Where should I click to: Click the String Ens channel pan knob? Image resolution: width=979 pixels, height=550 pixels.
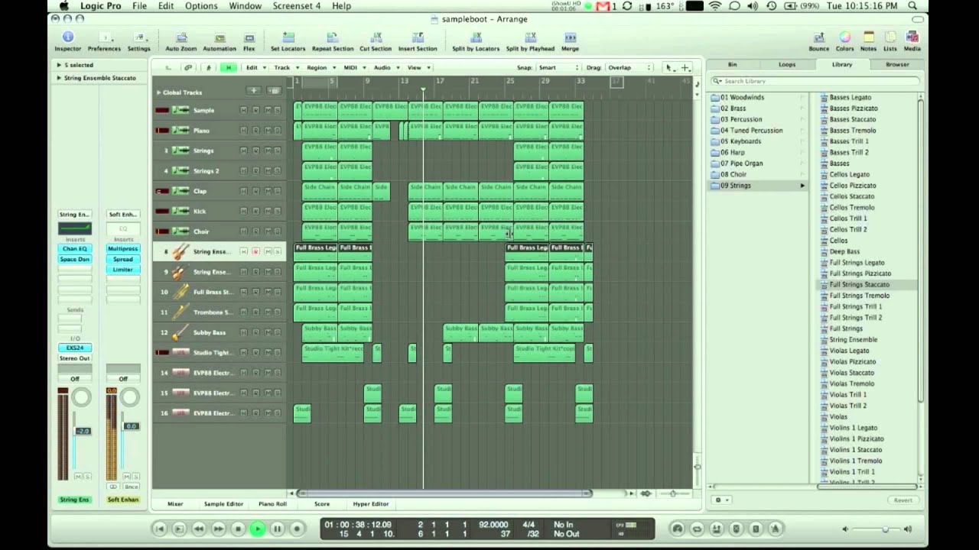click(x=81, y=397)
